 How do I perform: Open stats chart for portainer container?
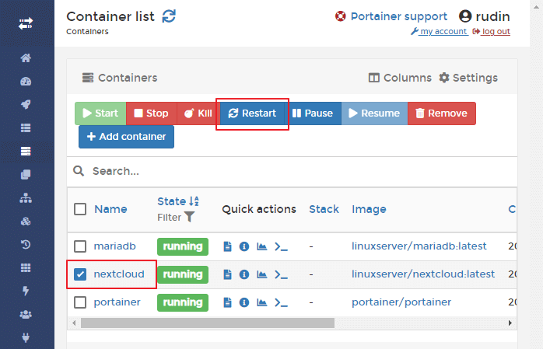point(262,302)
